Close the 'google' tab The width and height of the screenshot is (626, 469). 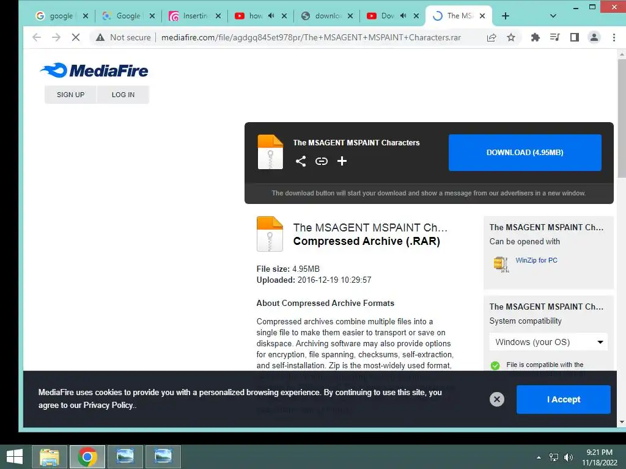(x=86, y=16)
